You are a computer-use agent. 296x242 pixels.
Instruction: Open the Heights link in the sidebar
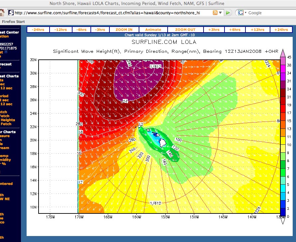pyautogui.click(x=8, y=120)
